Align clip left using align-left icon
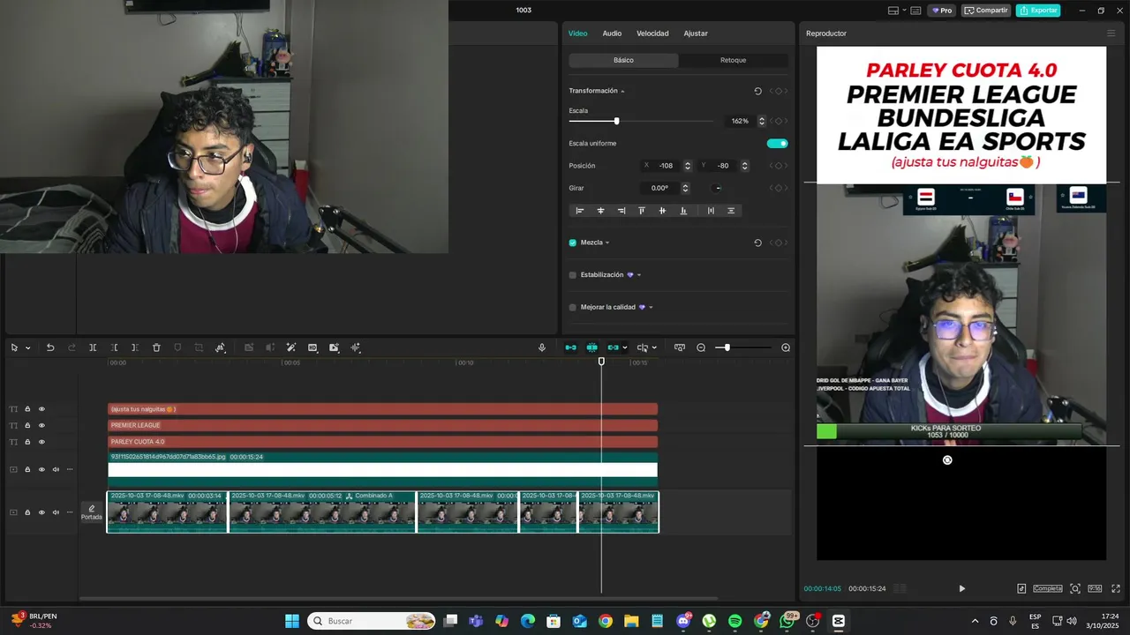This screenshot has height=635, width=1130. 579,211
